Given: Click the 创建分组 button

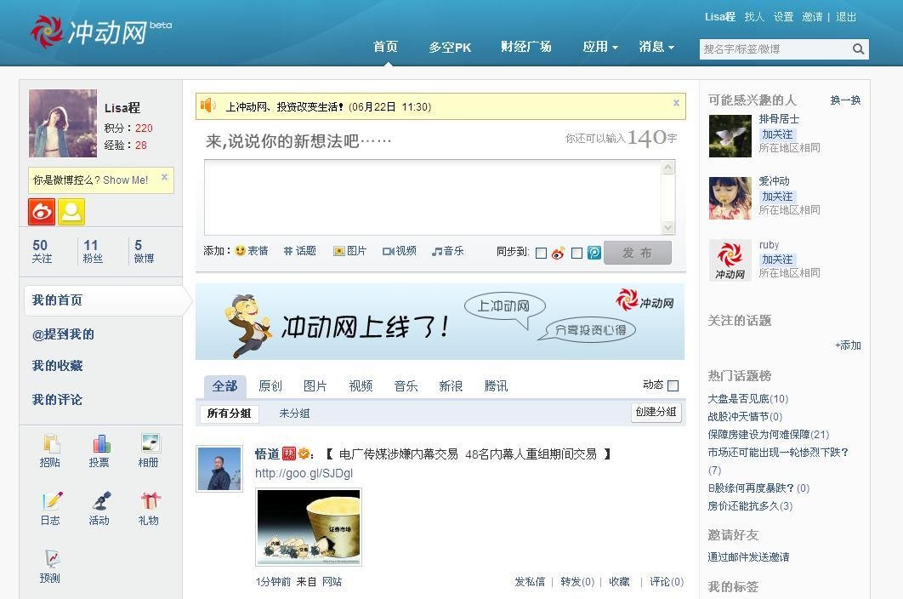Looking at the screenshot, I should point(656,412).
